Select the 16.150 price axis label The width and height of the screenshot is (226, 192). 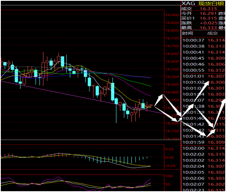pyautogui.click(x=172, y=131)
